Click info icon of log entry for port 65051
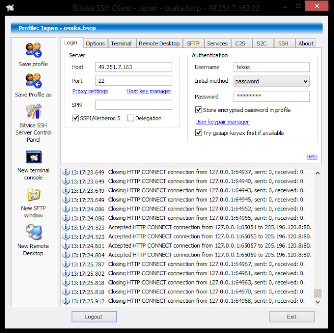This screenshot has height=333, width=334. coord(66,227)
